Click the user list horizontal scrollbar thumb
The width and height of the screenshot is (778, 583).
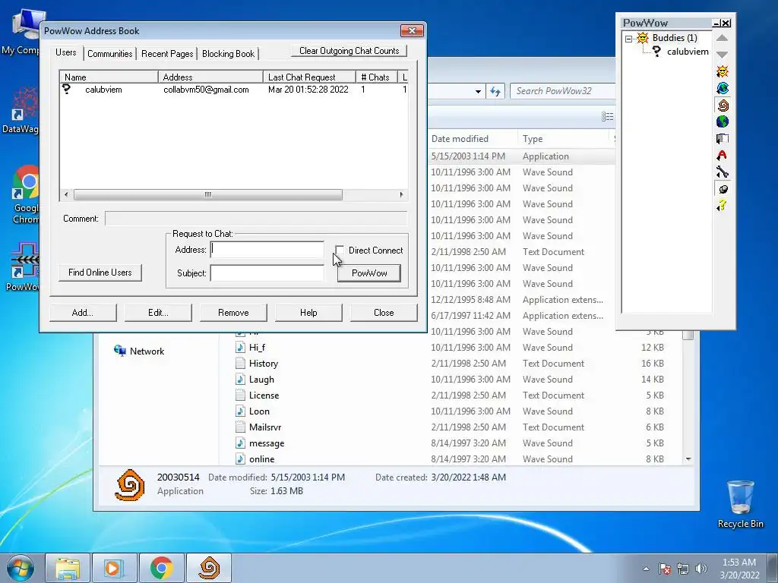208,194
